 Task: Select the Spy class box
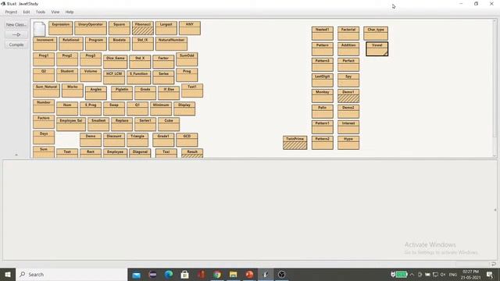[348, 80]
